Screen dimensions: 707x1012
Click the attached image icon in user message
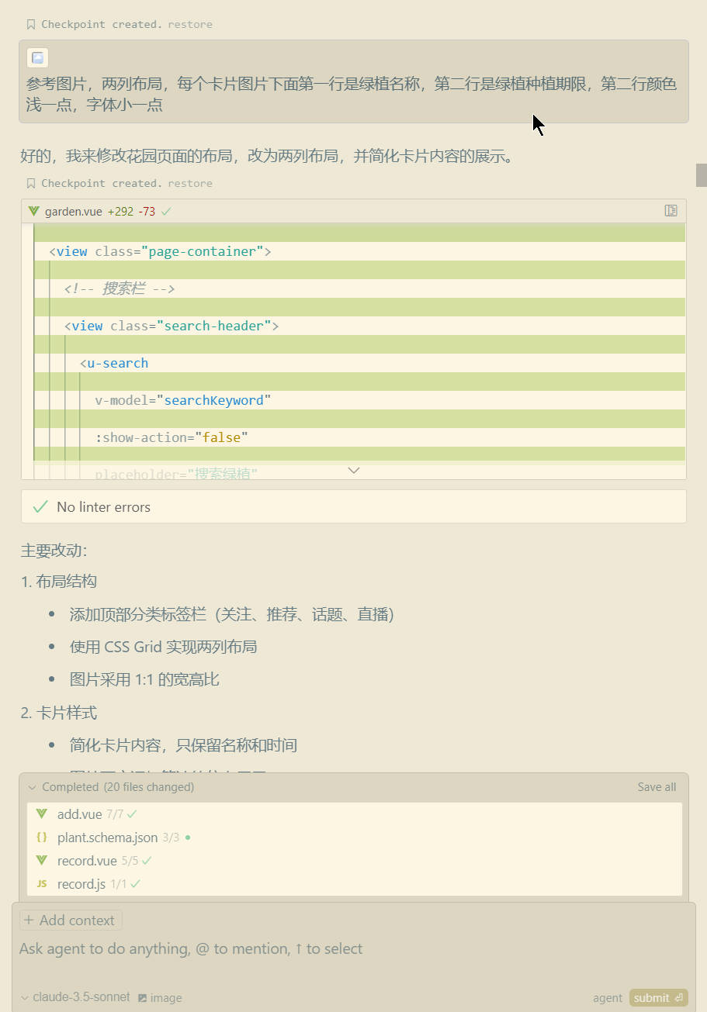pyautogui.click(x=36, y=57)
